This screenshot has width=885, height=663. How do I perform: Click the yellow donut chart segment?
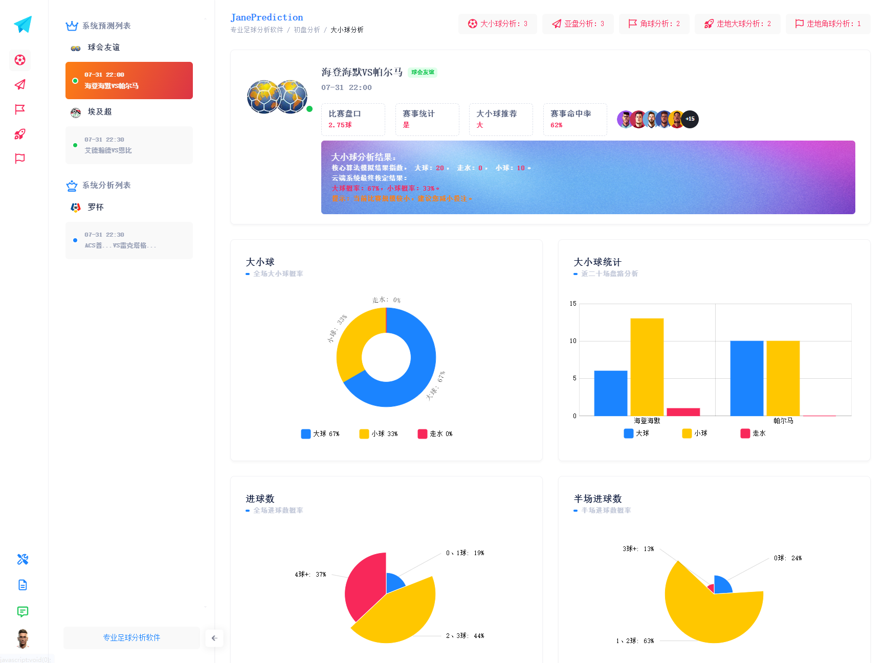click(353, 340)
